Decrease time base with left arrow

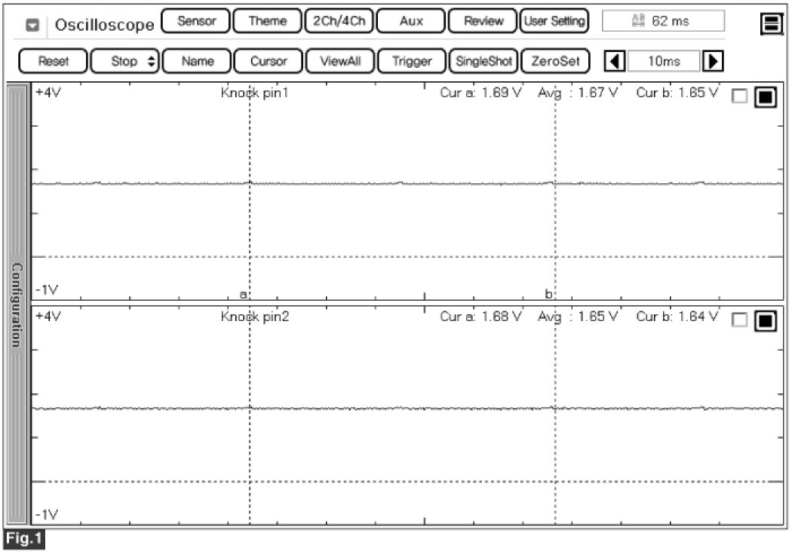[x=615, y=61]
